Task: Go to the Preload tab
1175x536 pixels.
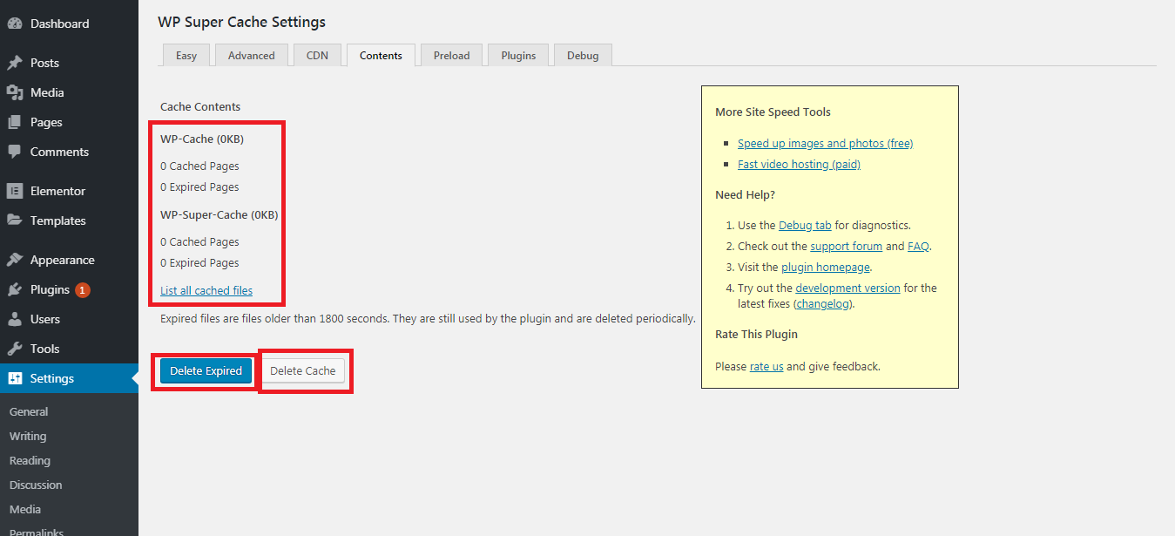Action: (x=452, y=55)
